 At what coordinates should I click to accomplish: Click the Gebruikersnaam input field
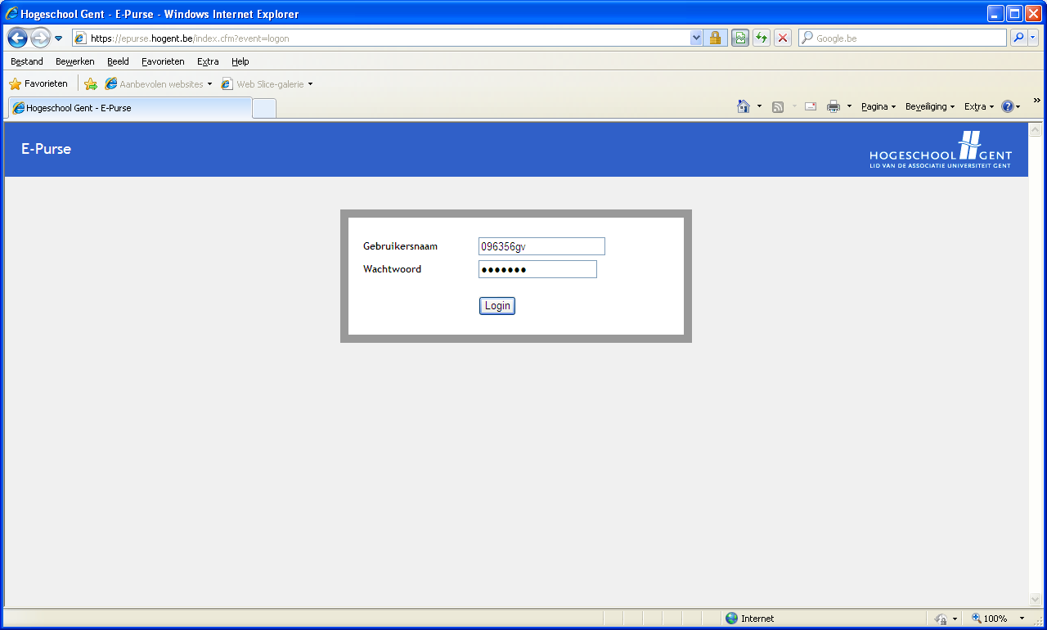pos(541,246)
